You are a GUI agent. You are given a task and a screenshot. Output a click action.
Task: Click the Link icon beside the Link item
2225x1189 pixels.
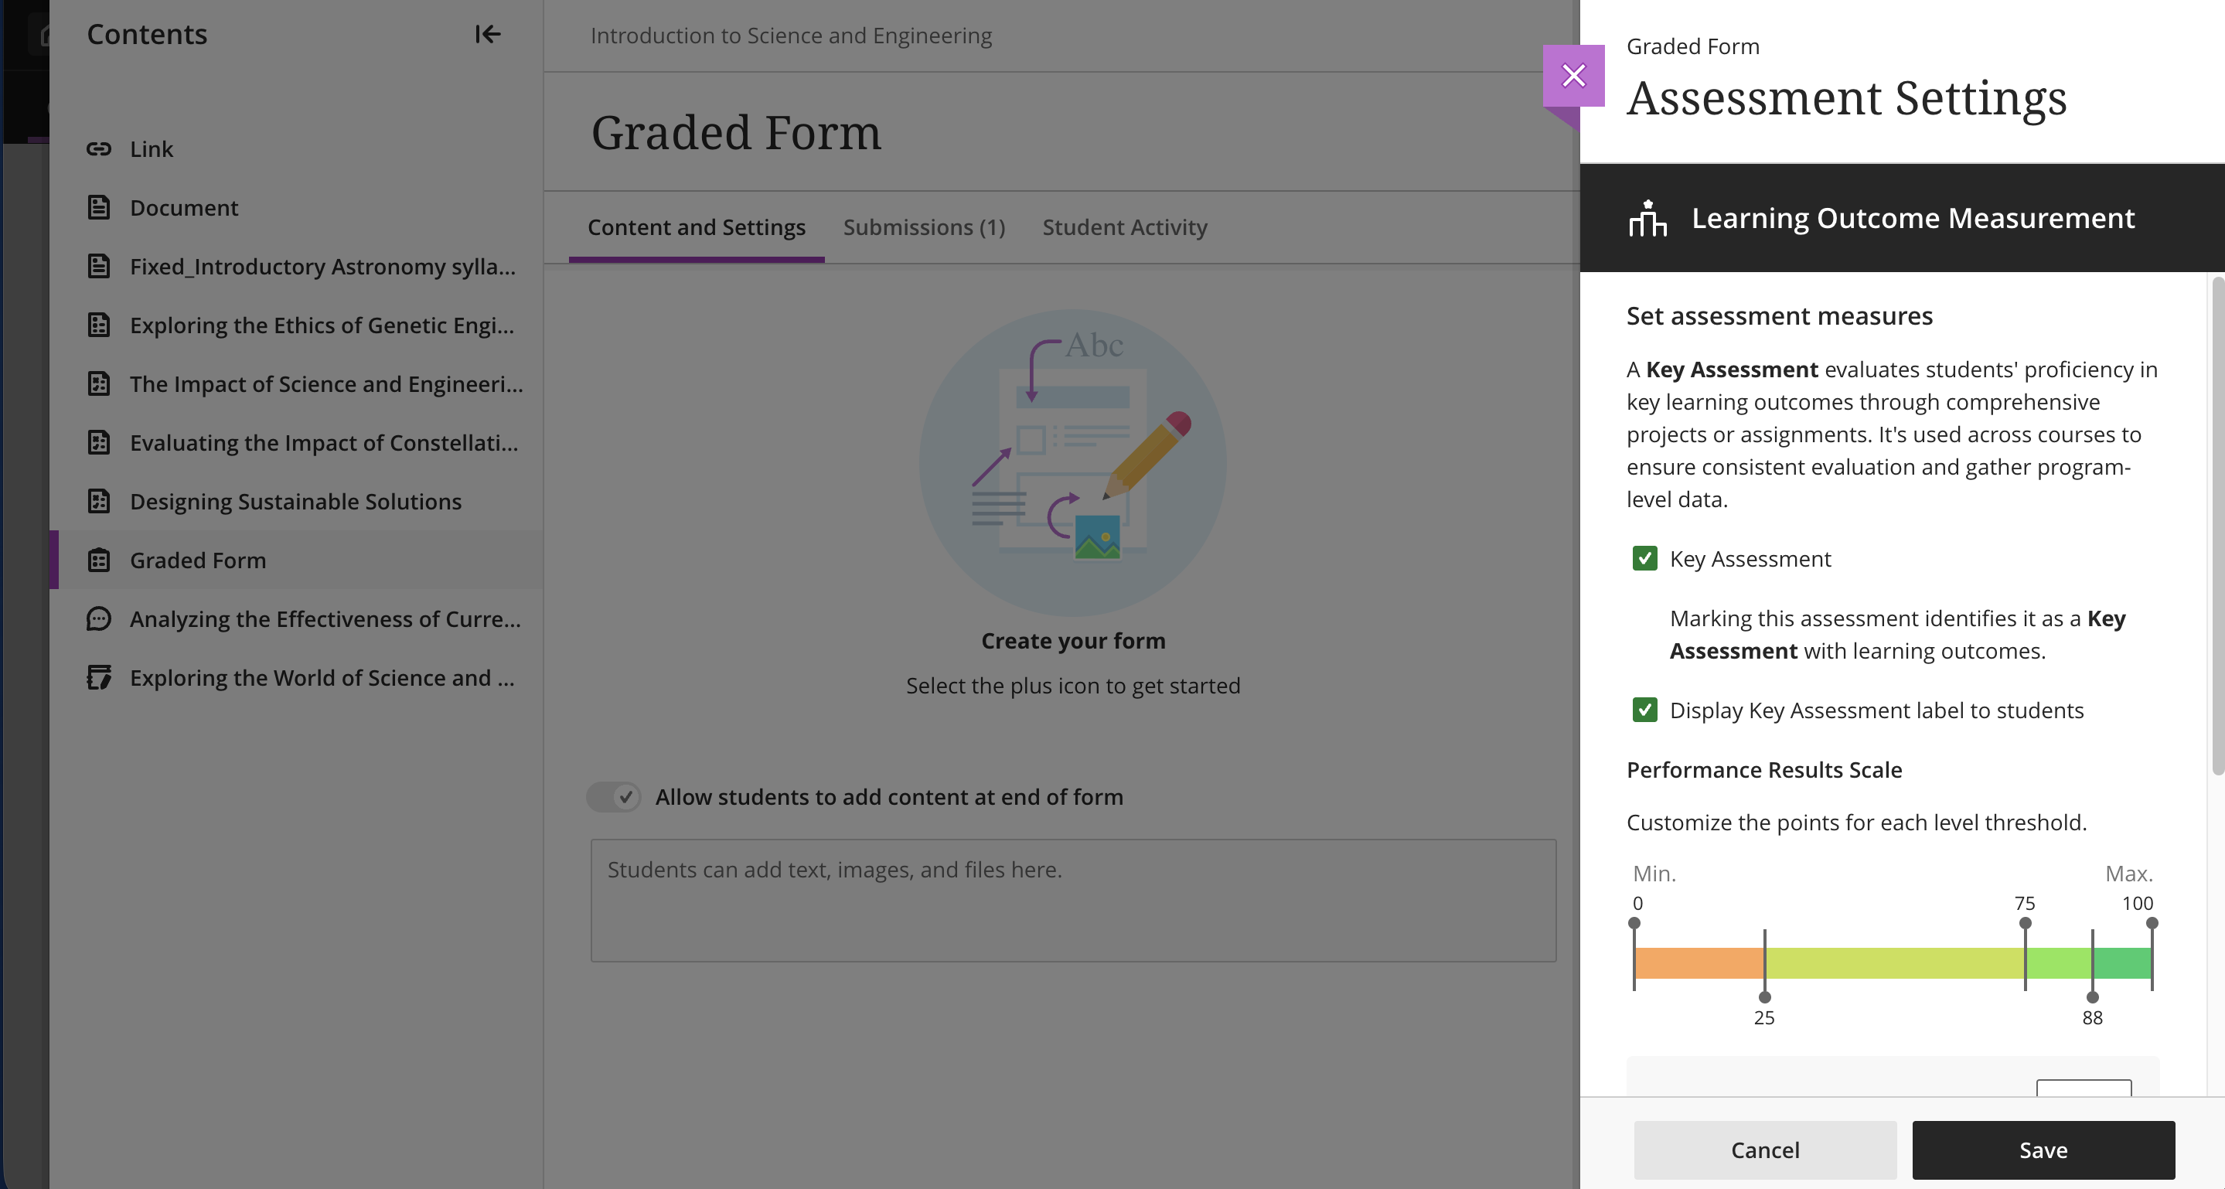pos(99,148)
